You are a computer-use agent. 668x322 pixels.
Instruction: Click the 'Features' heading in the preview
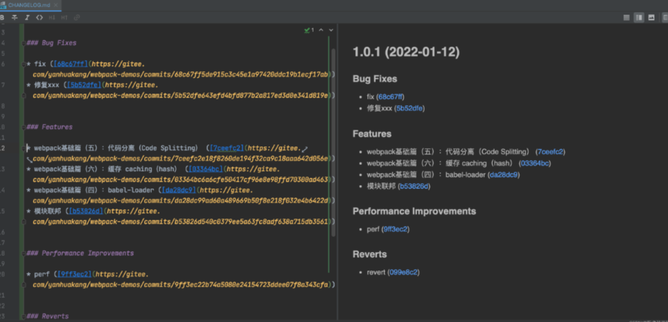point(372,134)
